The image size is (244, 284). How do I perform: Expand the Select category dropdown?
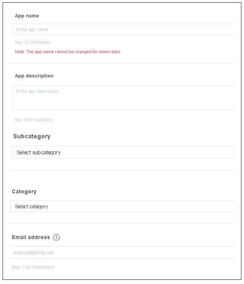tap(122, 206)
